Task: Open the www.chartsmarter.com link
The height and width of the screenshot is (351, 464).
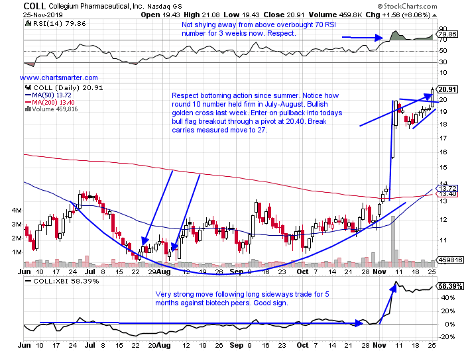Action: click(58, 77)
